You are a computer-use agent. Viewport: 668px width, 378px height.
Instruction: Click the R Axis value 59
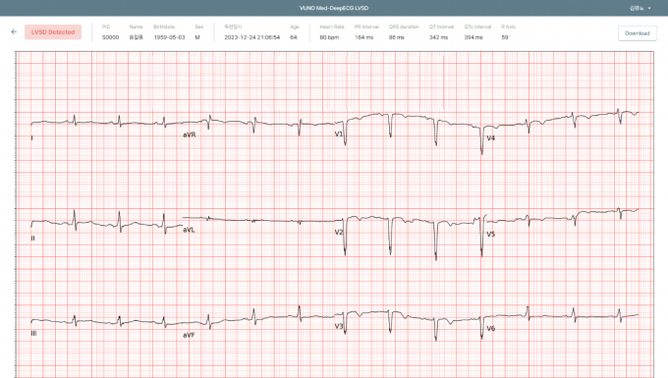[x=504, y=37]
